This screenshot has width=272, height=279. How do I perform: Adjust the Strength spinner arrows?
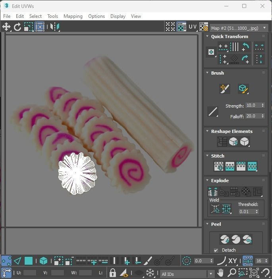pyautogui.click(x=262, y=105)
